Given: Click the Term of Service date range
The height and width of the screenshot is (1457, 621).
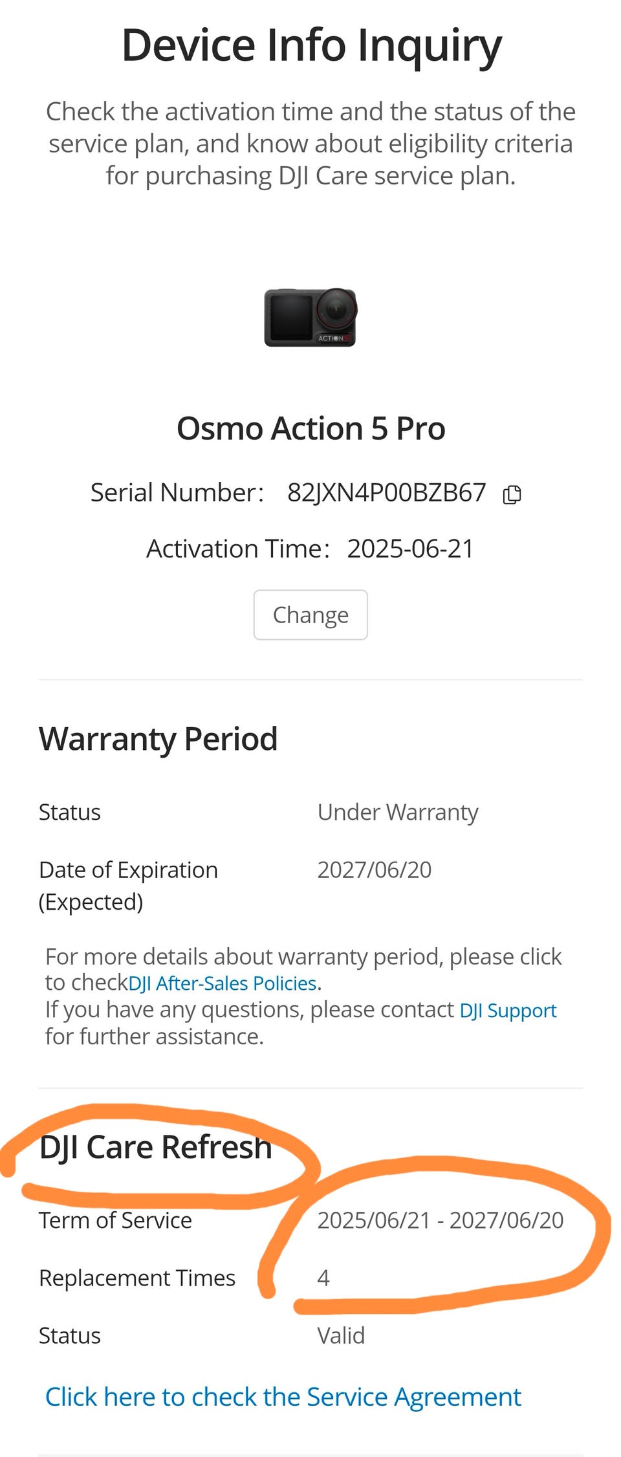Looking at the screenshot, I should click(x=440, y=1220).
